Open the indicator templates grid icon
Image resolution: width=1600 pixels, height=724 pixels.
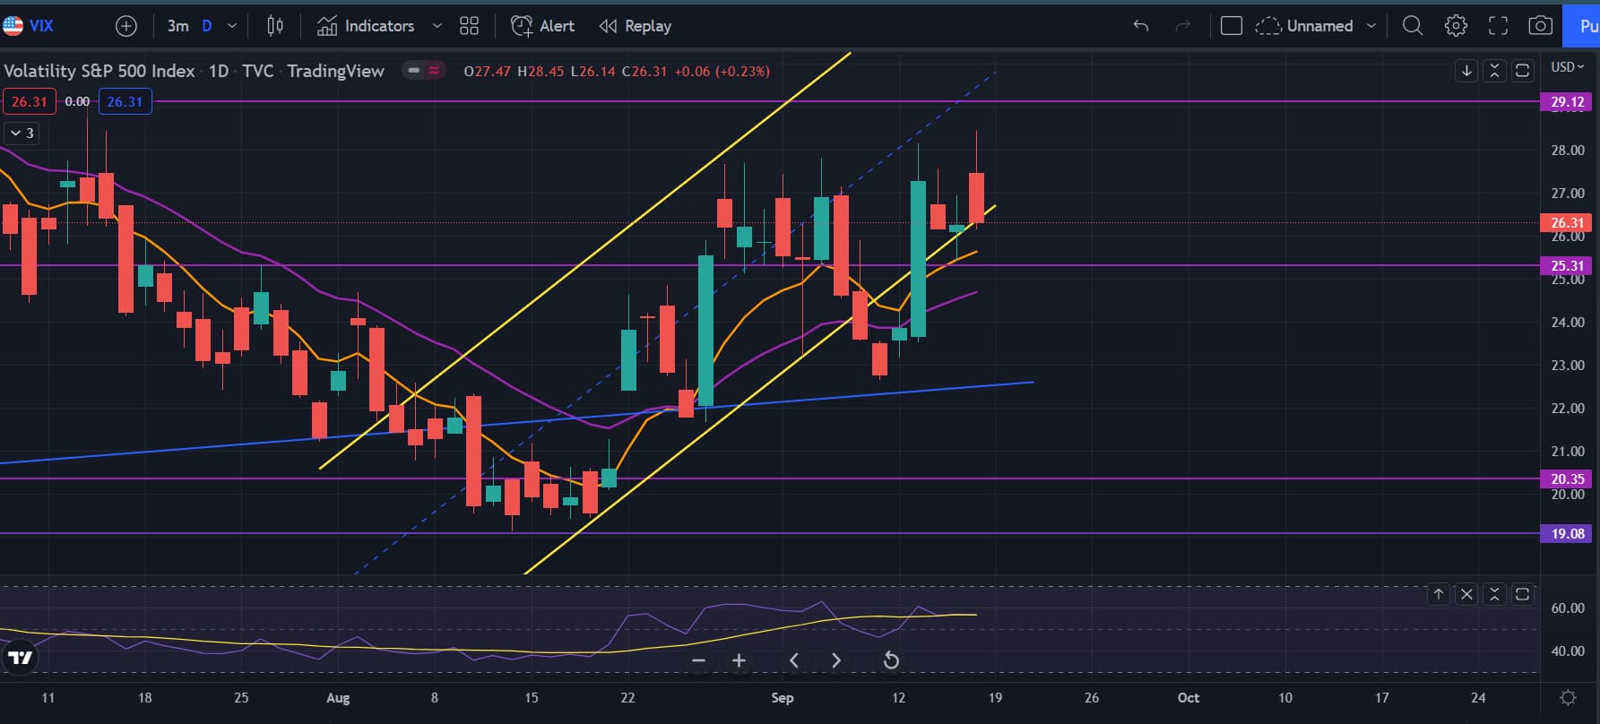coord(469,26)
